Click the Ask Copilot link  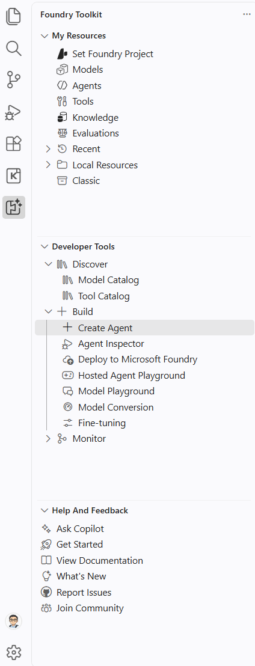[80, 529]
